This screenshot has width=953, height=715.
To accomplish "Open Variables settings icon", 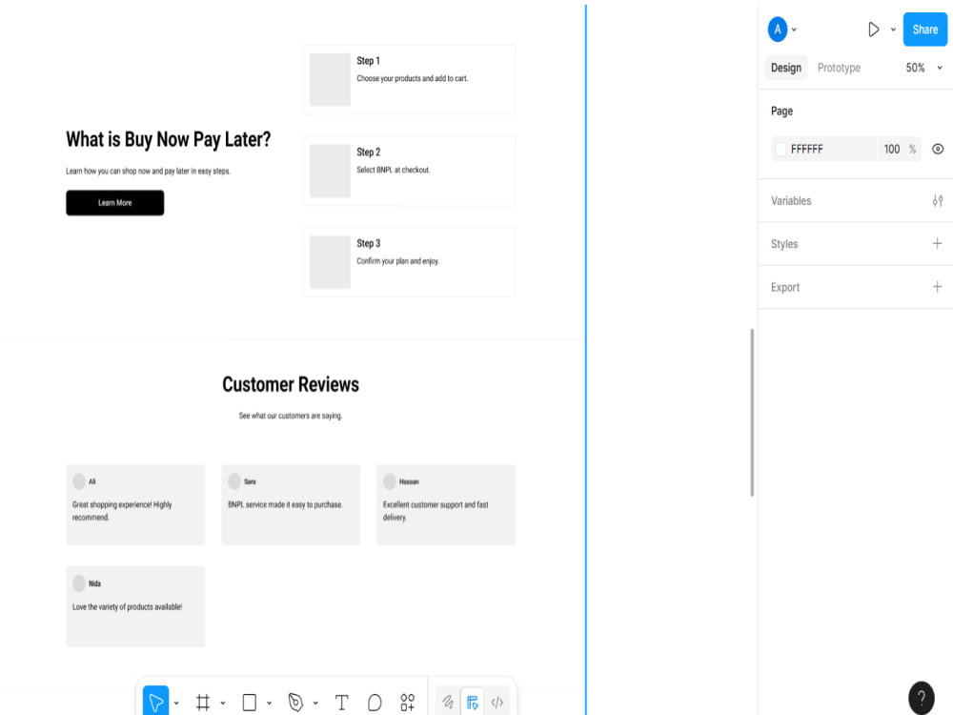I will point(938,200).
